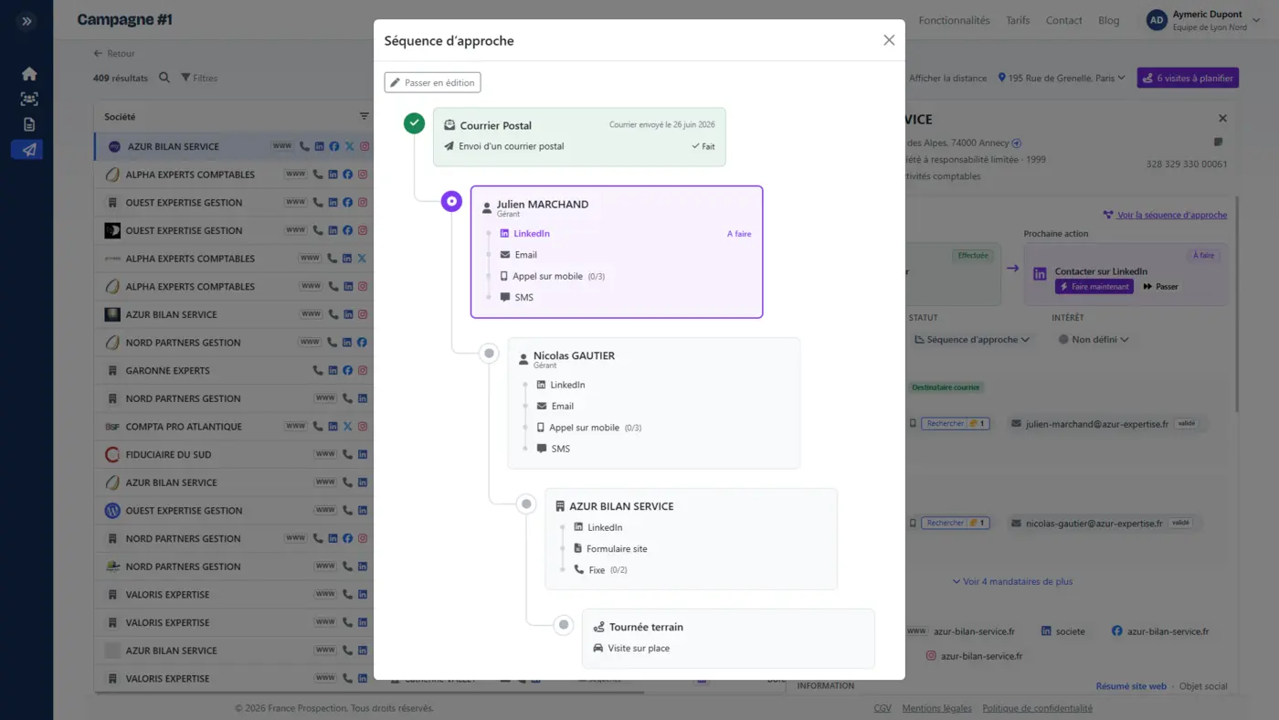
Task: Open the contacts group icon in sidebar
Action: (x=29, y=99)
